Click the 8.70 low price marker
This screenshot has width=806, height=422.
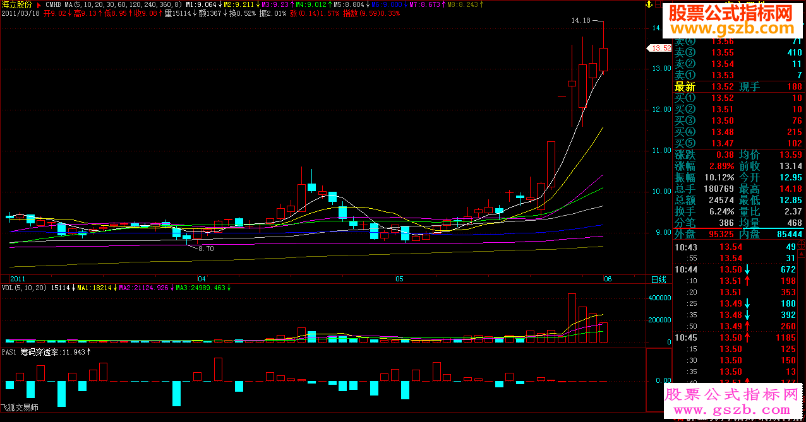click(x=206, y=249)
